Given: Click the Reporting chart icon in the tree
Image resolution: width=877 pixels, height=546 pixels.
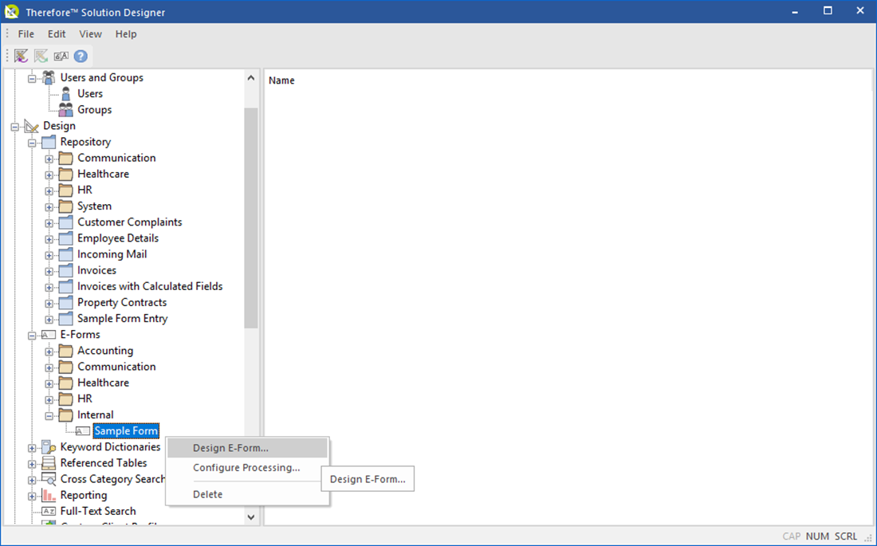Looking at the screenshot, I should [x=49, y=494].
